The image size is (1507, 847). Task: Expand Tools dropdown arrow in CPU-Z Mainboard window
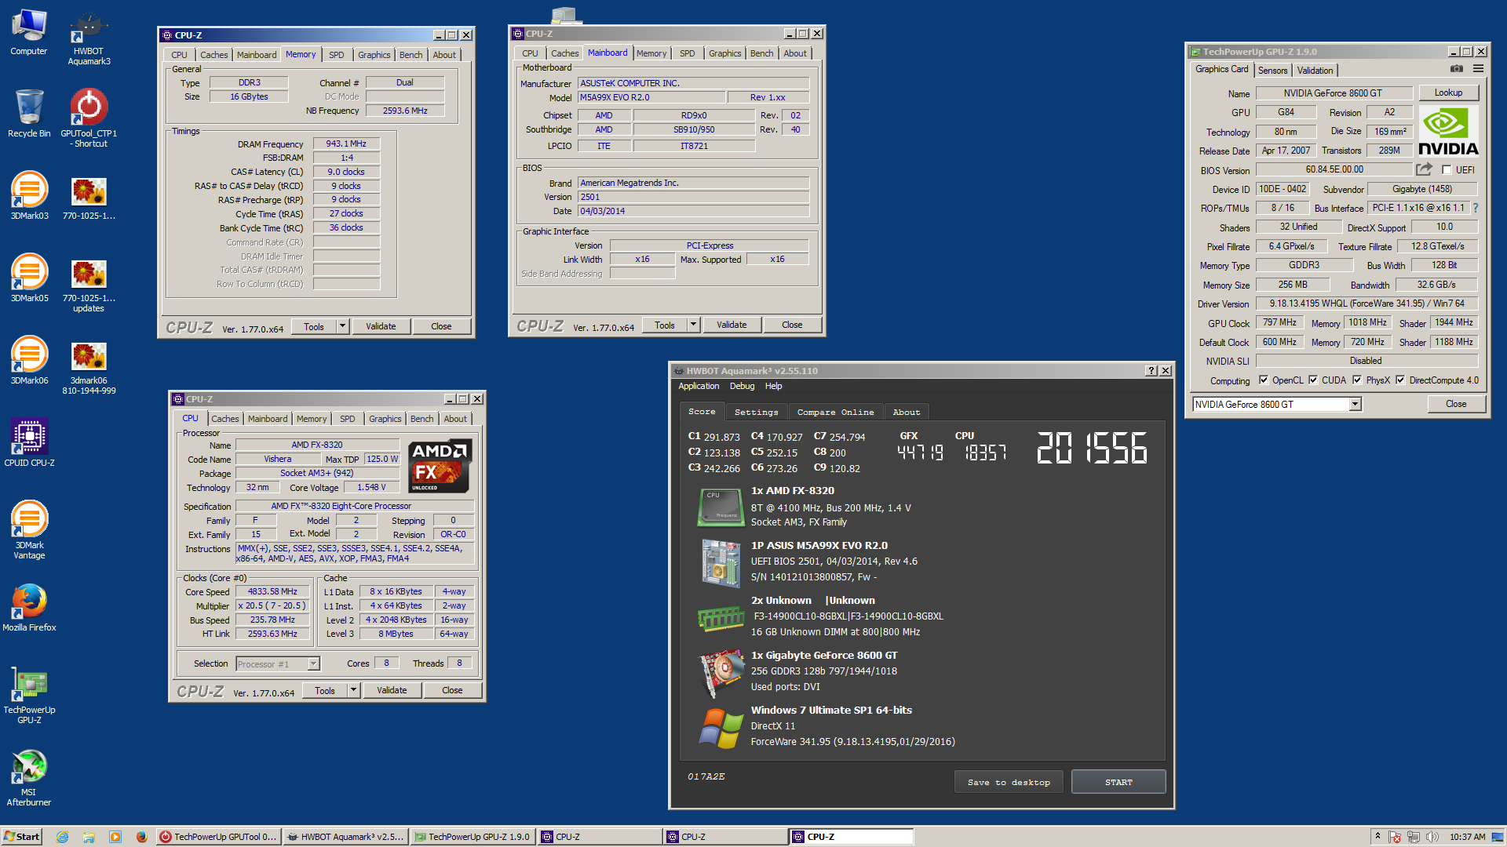pos(693,325)
